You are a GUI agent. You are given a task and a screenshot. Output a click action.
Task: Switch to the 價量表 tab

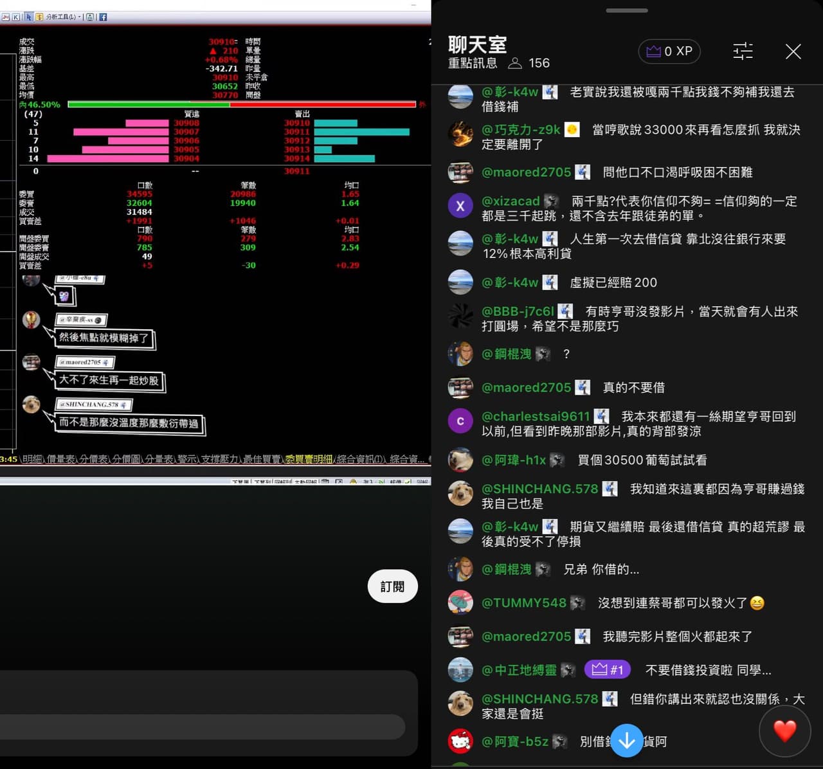[61, 459]
